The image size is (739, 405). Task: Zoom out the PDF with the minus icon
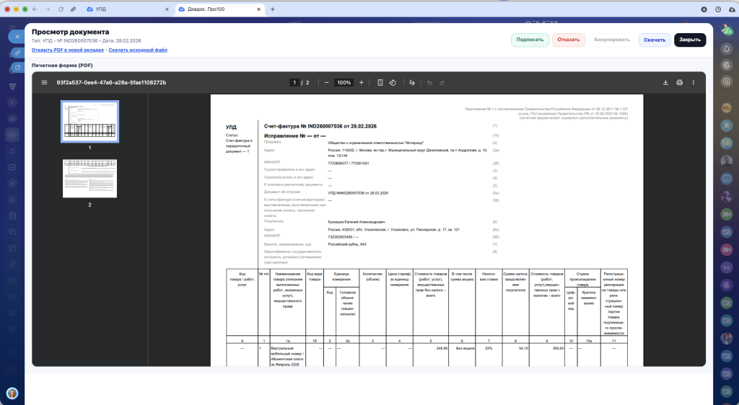click(x=327, y=82)
